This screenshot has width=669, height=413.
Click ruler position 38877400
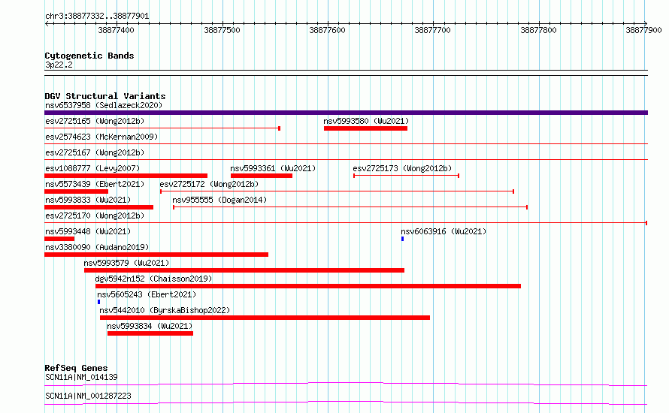pyautogui.click(x=116, y=30)
